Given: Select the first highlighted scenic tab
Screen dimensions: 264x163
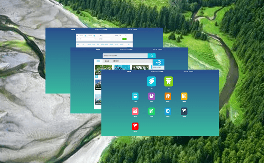Looking at the screenshot, I should pyautogui.click(x=98, y=61).
